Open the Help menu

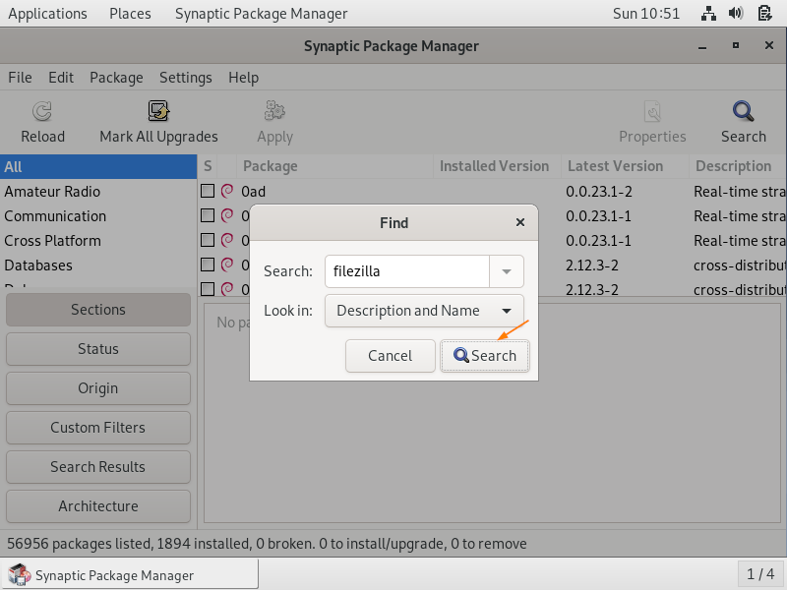tap(243, 78)
